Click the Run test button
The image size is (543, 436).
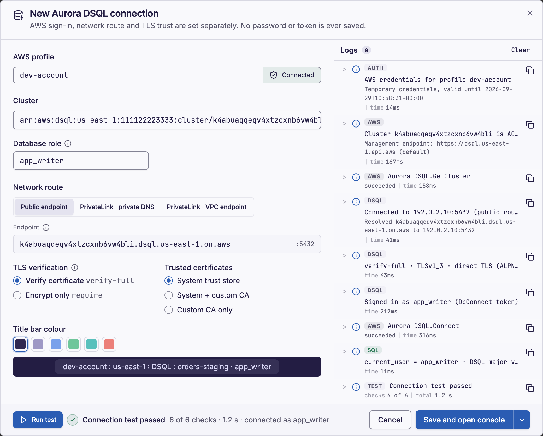(38, 420)
